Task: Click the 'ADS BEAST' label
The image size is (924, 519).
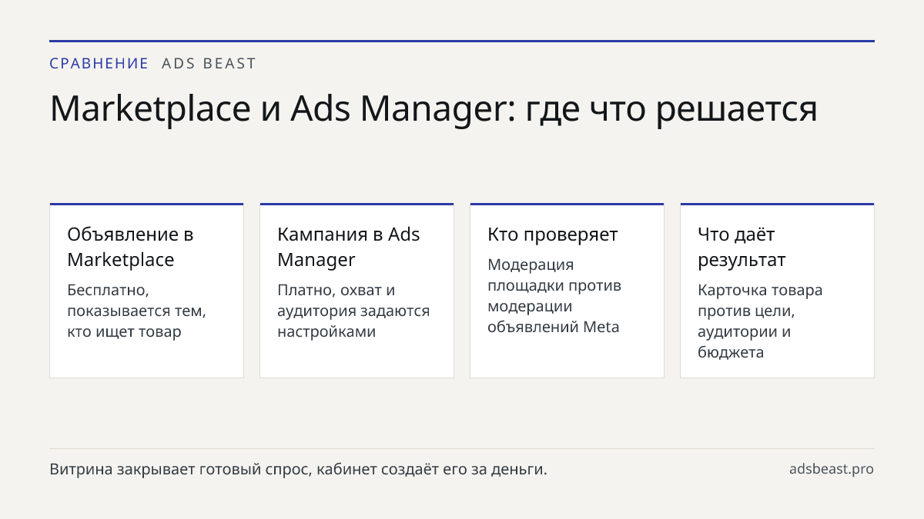Action: (209, 64)
